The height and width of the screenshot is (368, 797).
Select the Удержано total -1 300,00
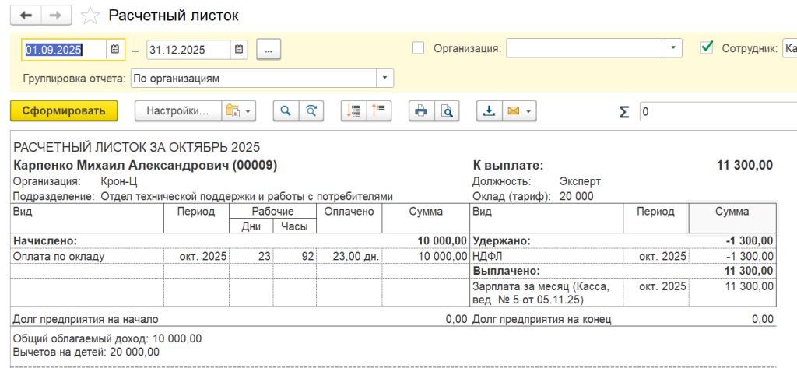[x=749, y=240]
